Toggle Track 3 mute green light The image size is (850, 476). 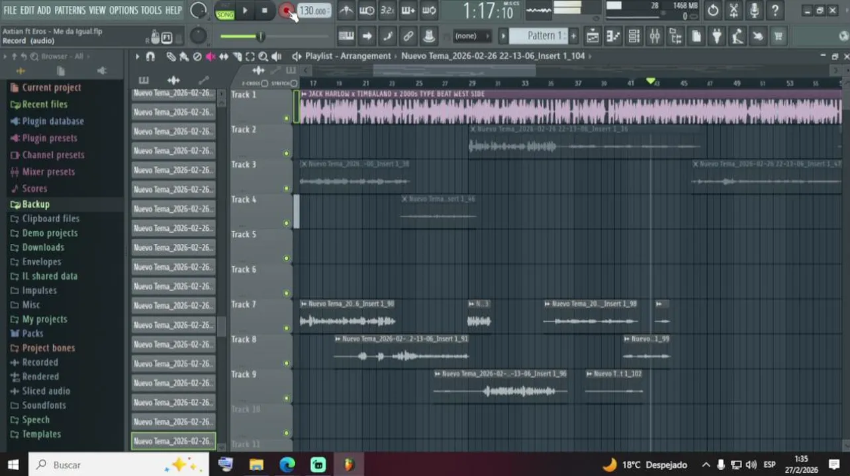(287, 188)
